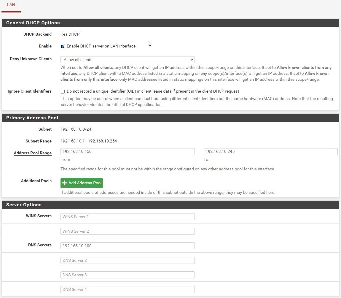The image size is (341, 298).
Task: Open the Deny Unknown Clients dropdown
Action: (x=128, y=60)
